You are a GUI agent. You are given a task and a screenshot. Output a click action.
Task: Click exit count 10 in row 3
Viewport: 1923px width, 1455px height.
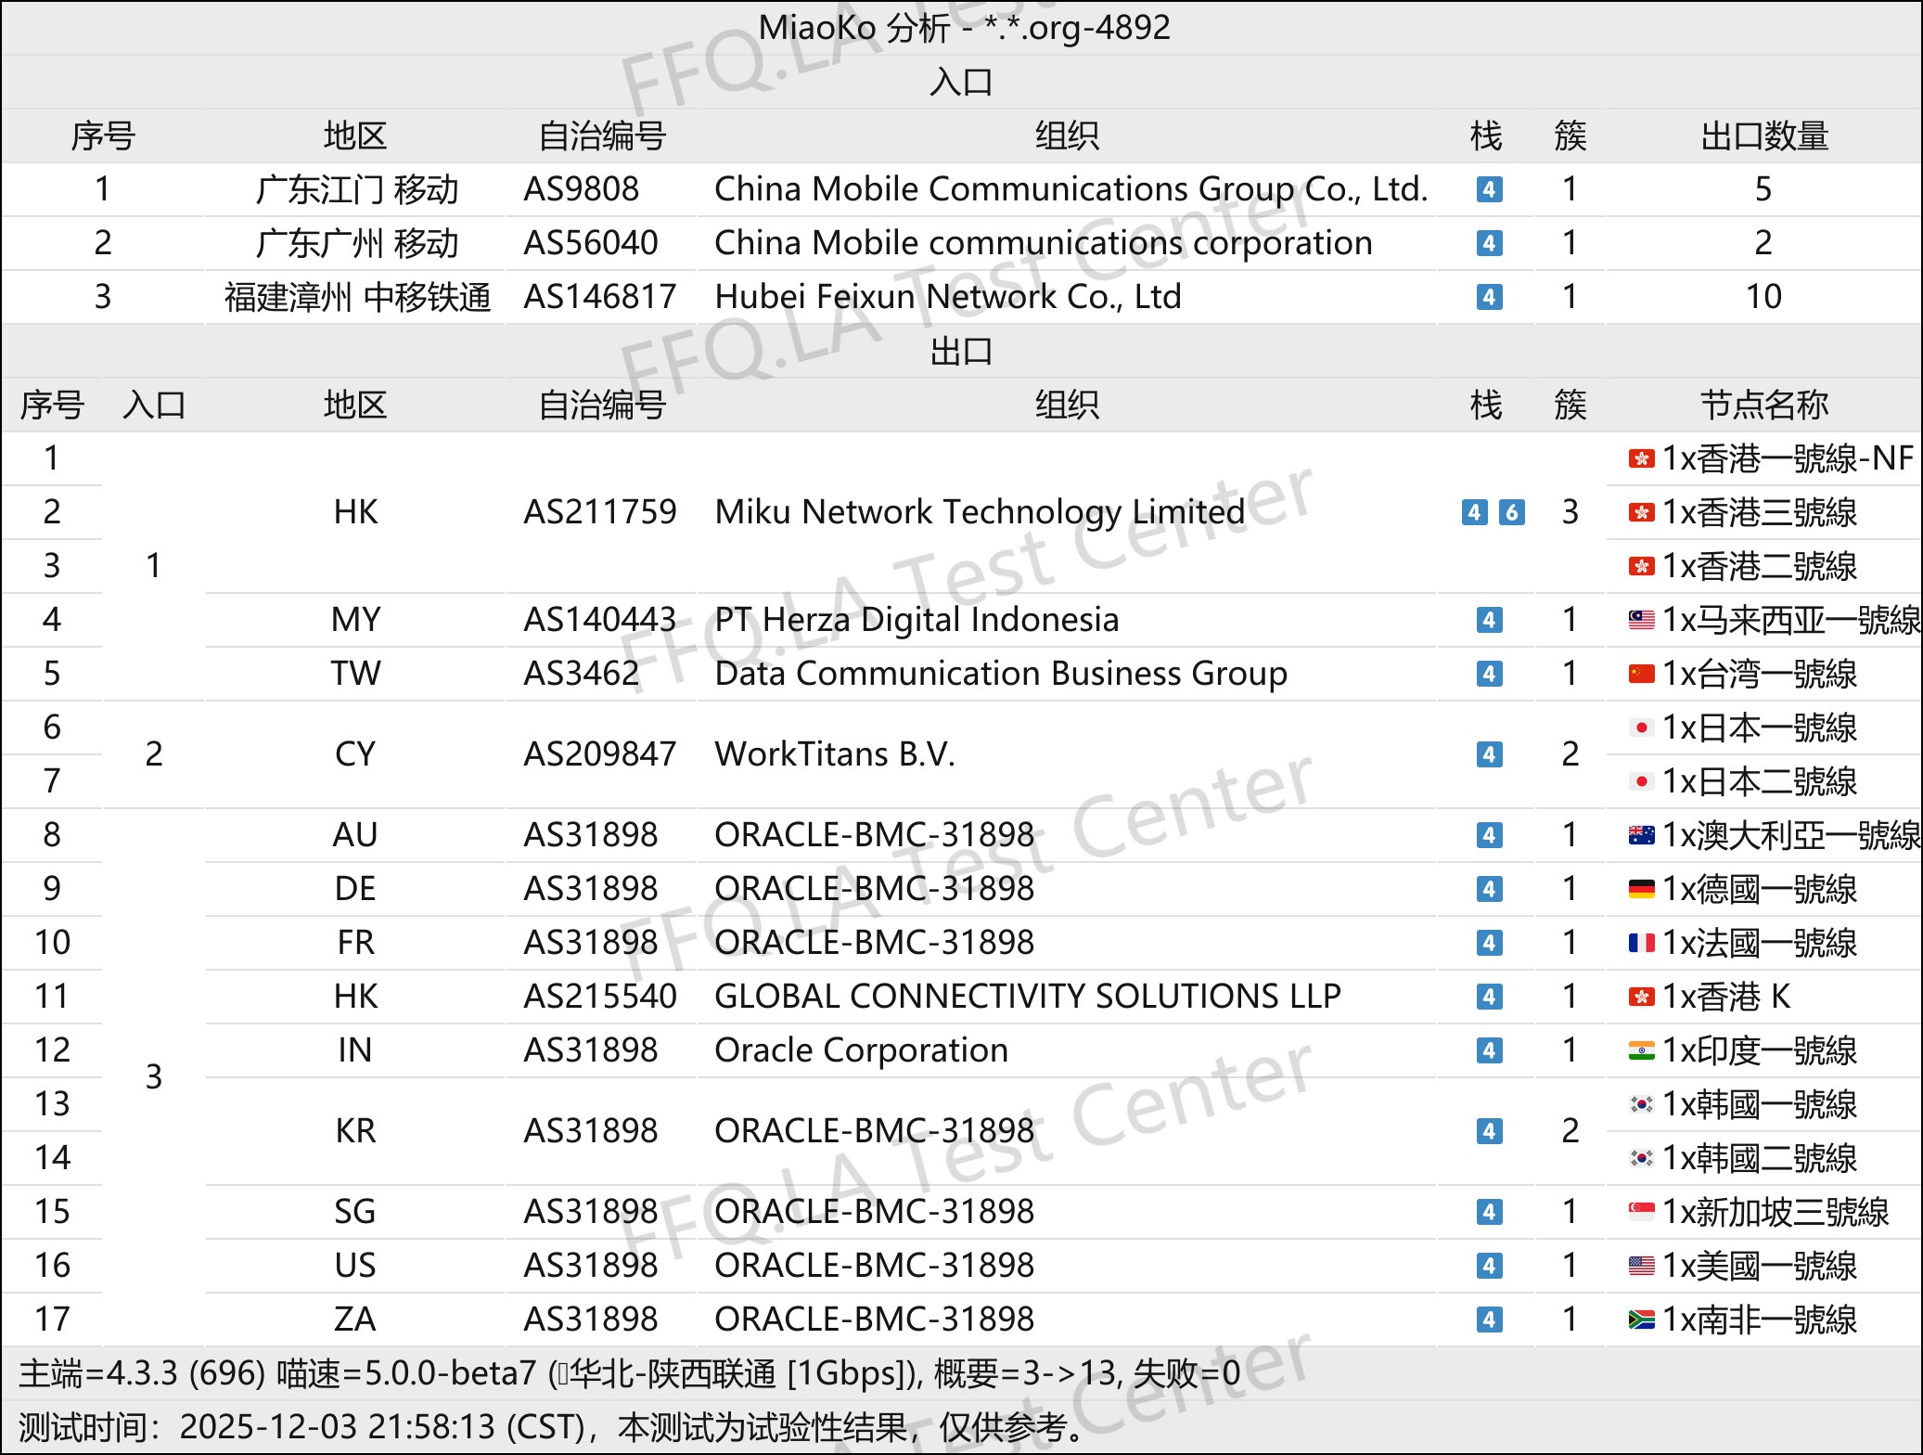(1763, 297)
